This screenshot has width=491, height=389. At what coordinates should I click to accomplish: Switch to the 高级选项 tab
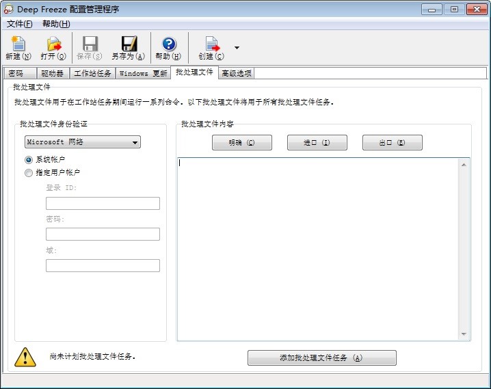(236, 73)
